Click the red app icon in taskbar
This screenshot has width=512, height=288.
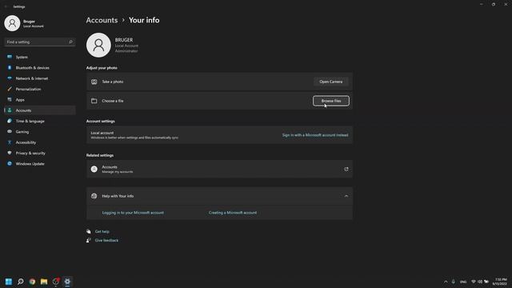point(56,281)
